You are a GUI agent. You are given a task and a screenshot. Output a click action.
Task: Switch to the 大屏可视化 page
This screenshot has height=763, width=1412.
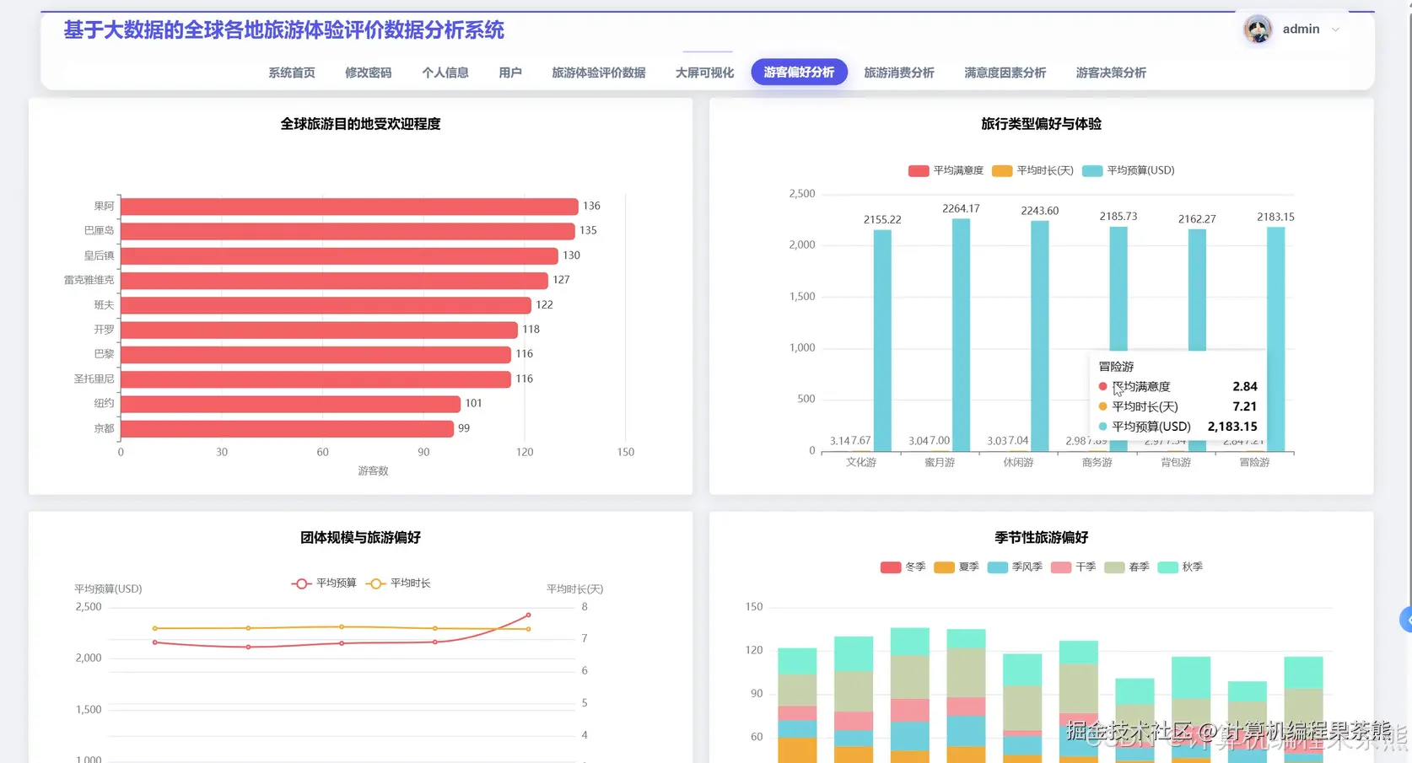[704, 73]
